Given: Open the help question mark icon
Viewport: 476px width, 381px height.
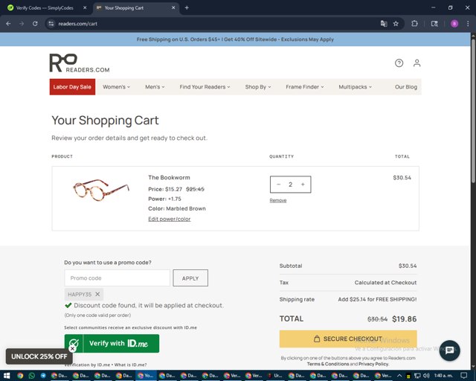Looking at the screenshot, I should point(399,63).
